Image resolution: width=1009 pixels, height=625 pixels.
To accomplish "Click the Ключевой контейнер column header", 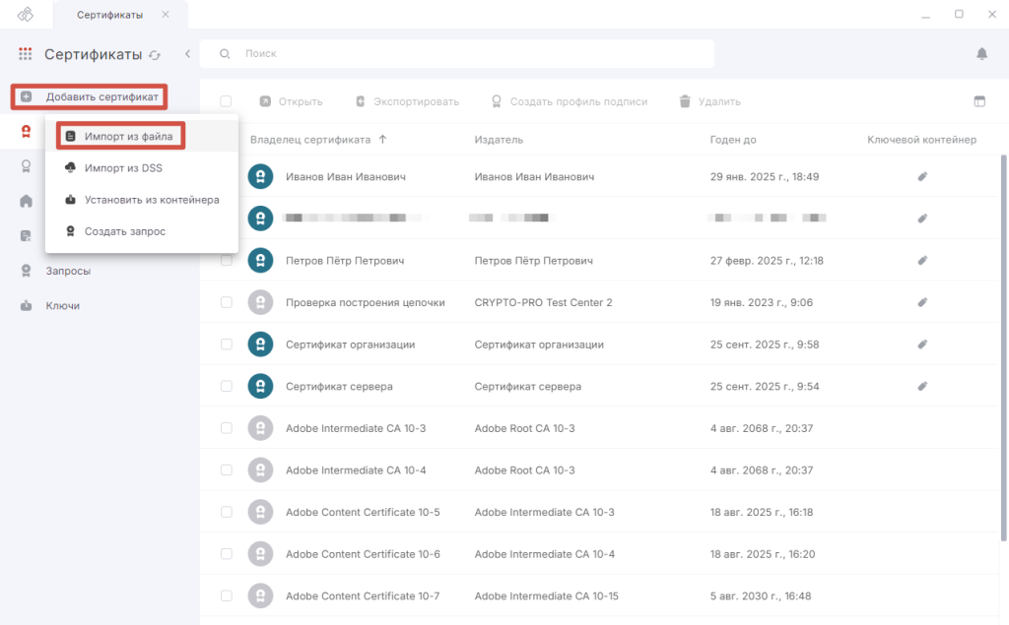I will coord(921,140).
